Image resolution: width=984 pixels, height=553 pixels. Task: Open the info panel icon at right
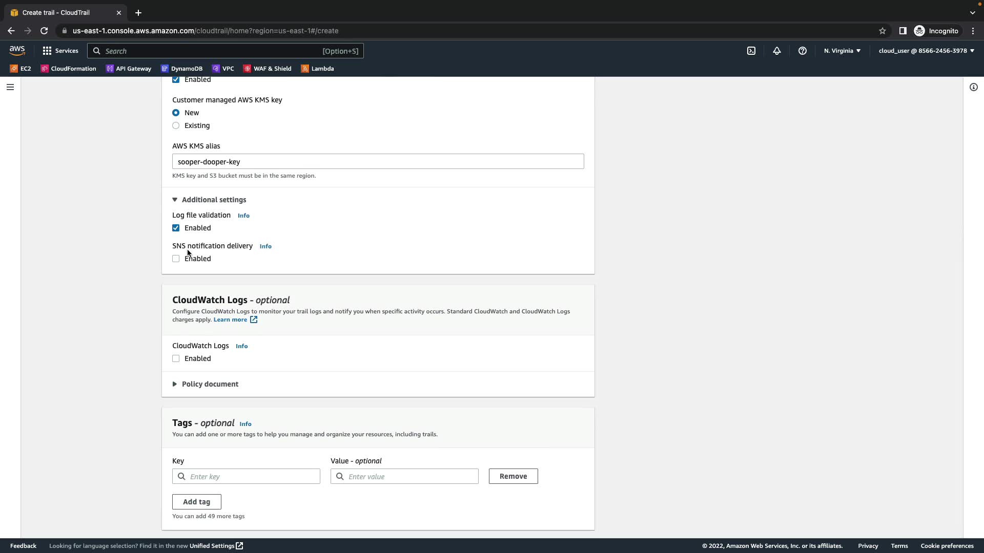tap(973, 87)
